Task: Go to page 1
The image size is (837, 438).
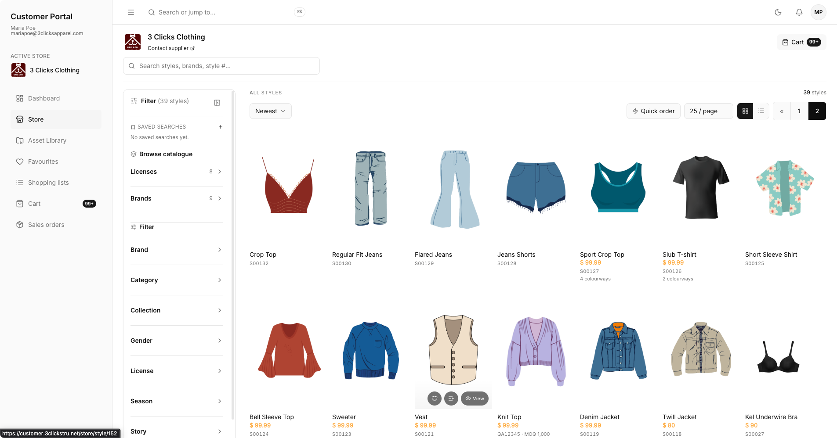Action: click(799, 111)
